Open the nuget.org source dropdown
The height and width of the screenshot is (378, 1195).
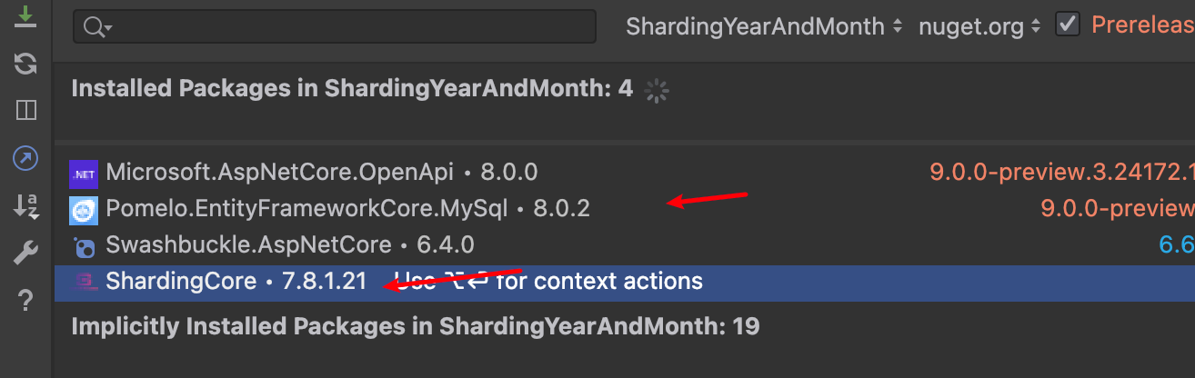979,26
